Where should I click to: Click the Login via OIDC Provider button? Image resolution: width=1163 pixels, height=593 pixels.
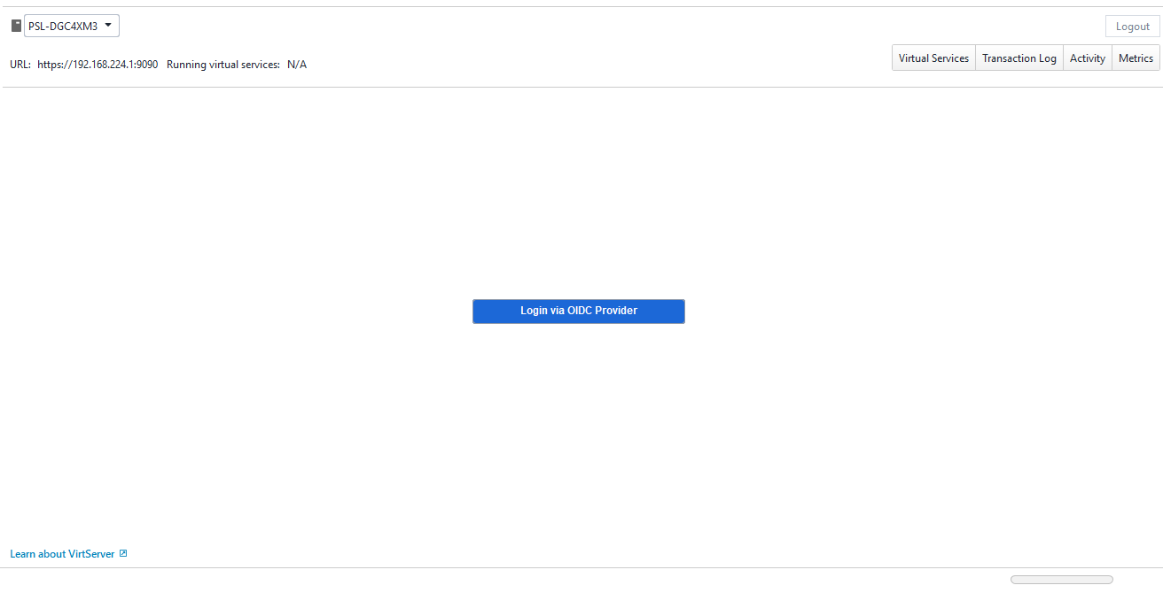578,311
